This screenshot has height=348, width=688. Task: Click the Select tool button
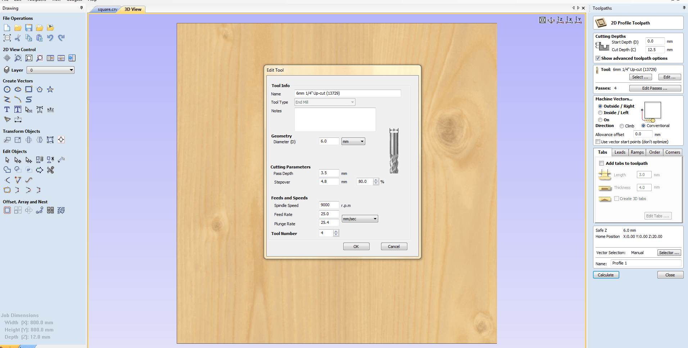pos(640,77)
